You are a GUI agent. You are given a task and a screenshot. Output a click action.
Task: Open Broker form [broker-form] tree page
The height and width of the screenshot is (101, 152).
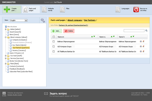[x=19, y=61]
